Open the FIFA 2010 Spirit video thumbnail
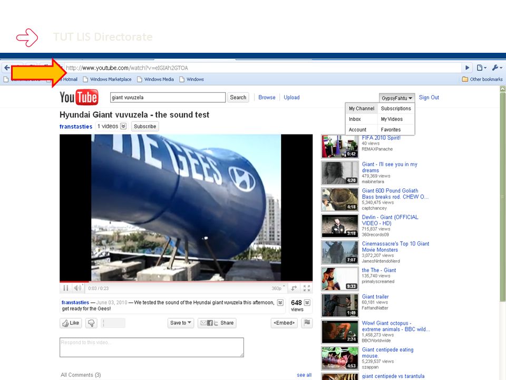 point(340,146)
